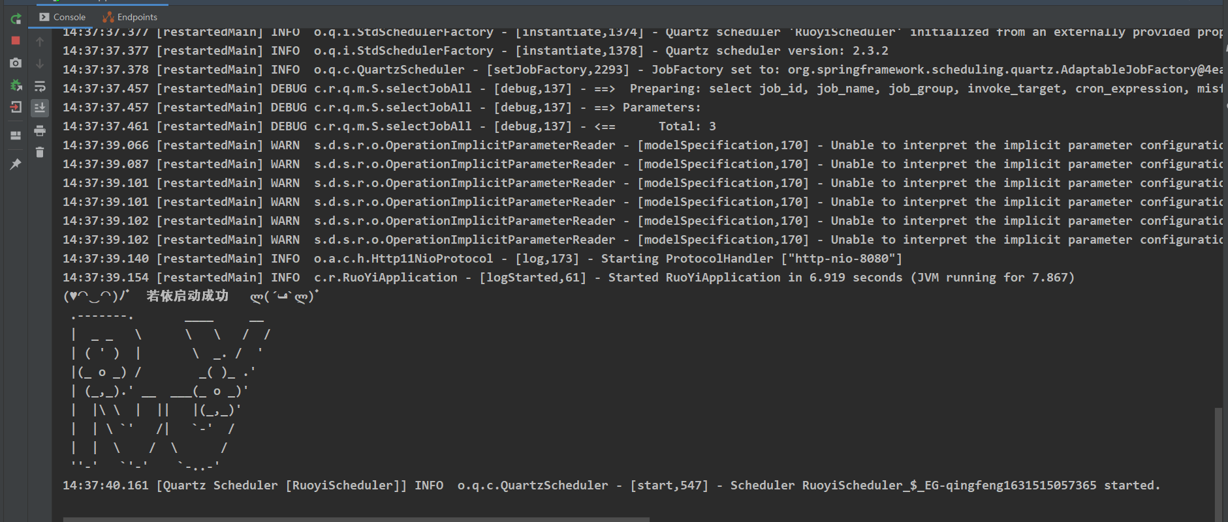The width and height of the screenshot is (1228, 522).
Task: Click 'Scheduler RuoyiScheduler_$_EG-qingfeng1631515057365 started.' text
Action: coord(945,486)
